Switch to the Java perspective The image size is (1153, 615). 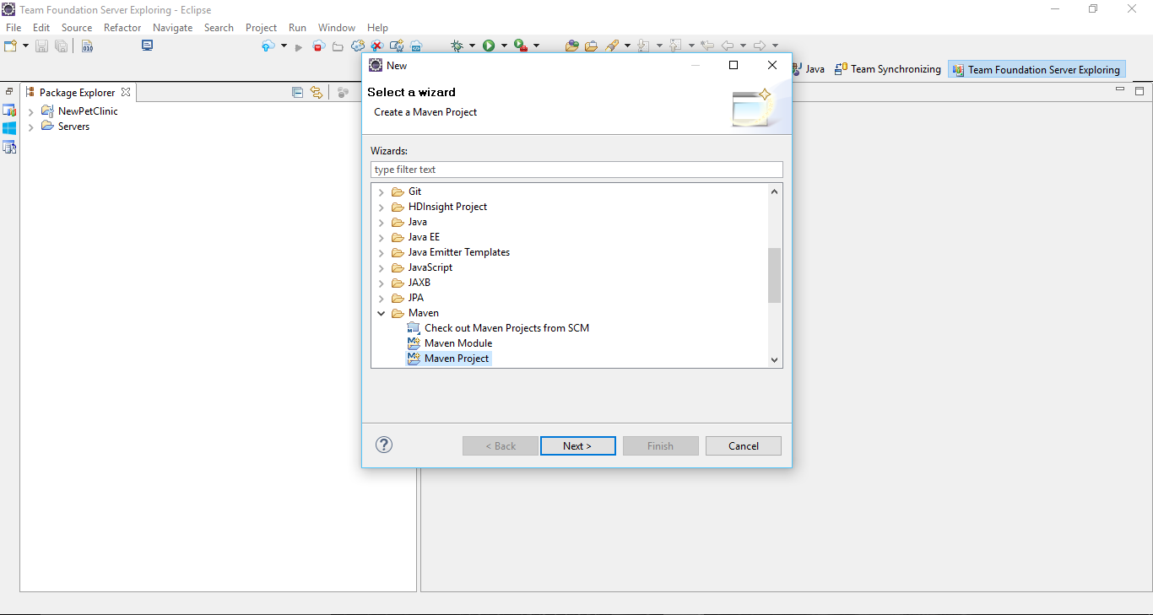[808, 69]
